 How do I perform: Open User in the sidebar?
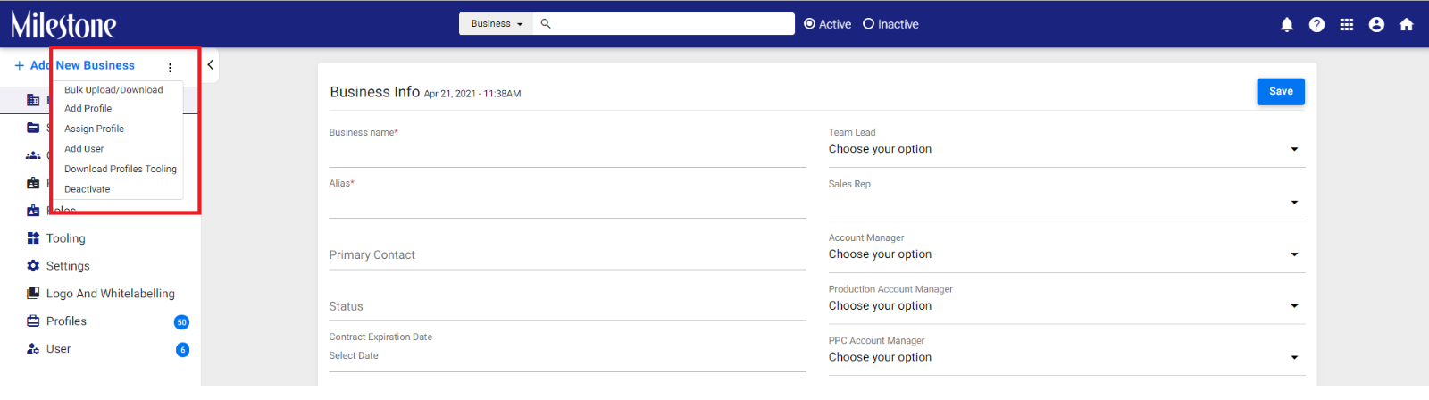point(58,349)
